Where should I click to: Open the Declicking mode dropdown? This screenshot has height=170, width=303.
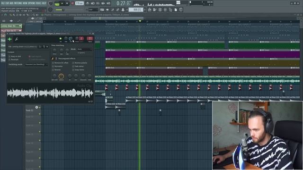36,65
